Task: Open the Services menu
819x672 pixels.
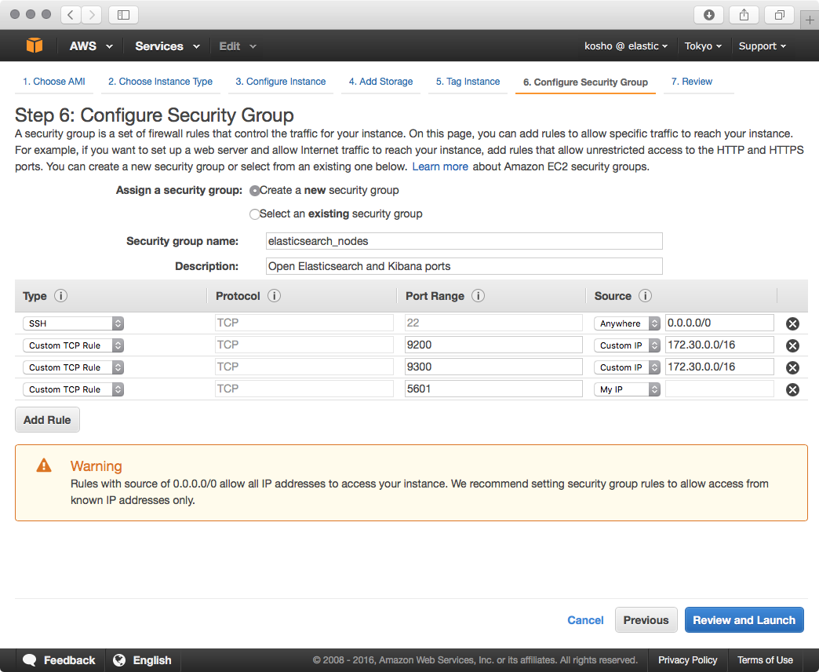Action: 166,46
